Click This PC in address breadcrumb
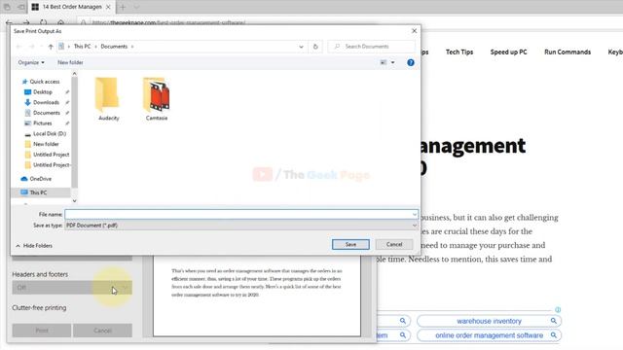 (82, 47)
